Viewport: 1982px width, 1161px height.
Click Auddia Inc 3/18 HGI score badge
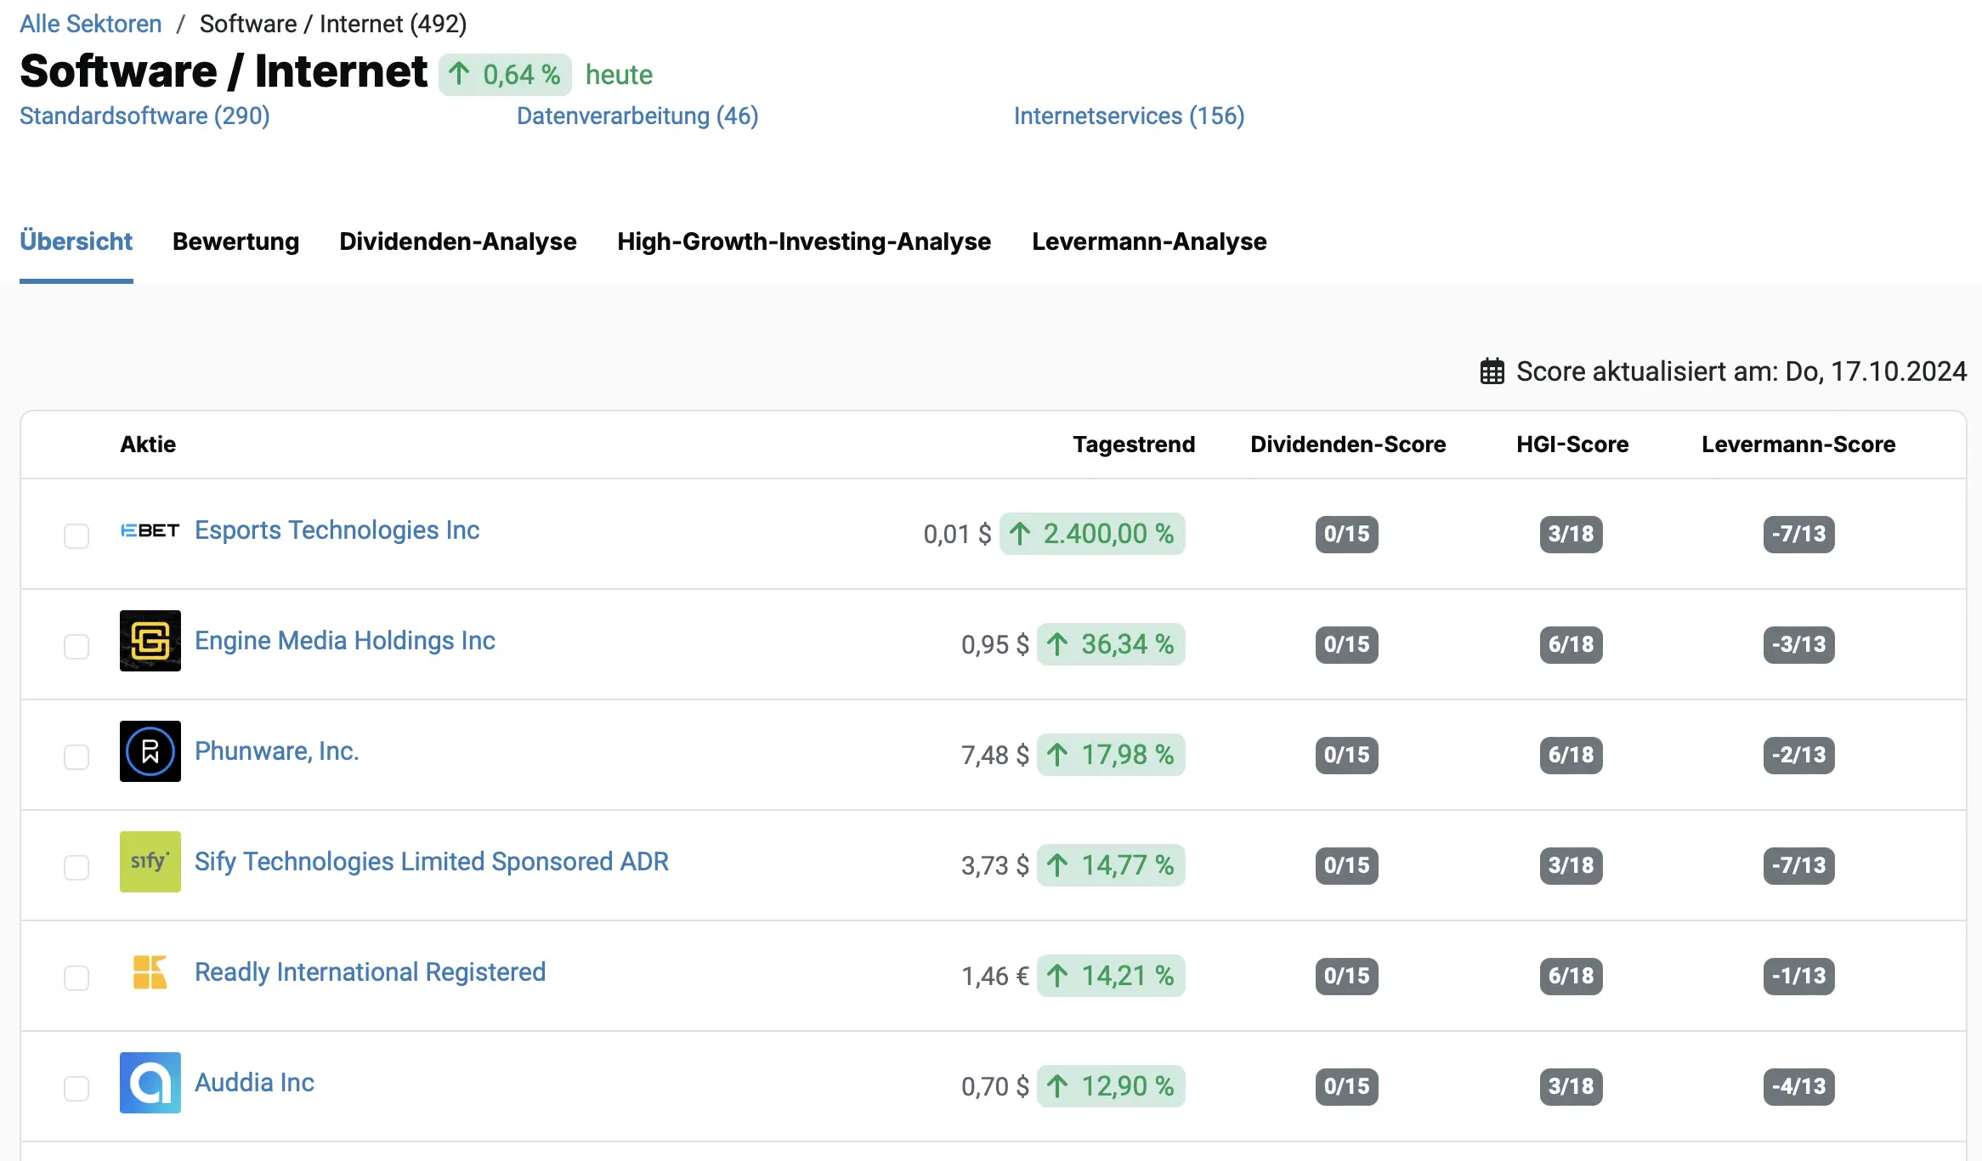[1571, 1087]
